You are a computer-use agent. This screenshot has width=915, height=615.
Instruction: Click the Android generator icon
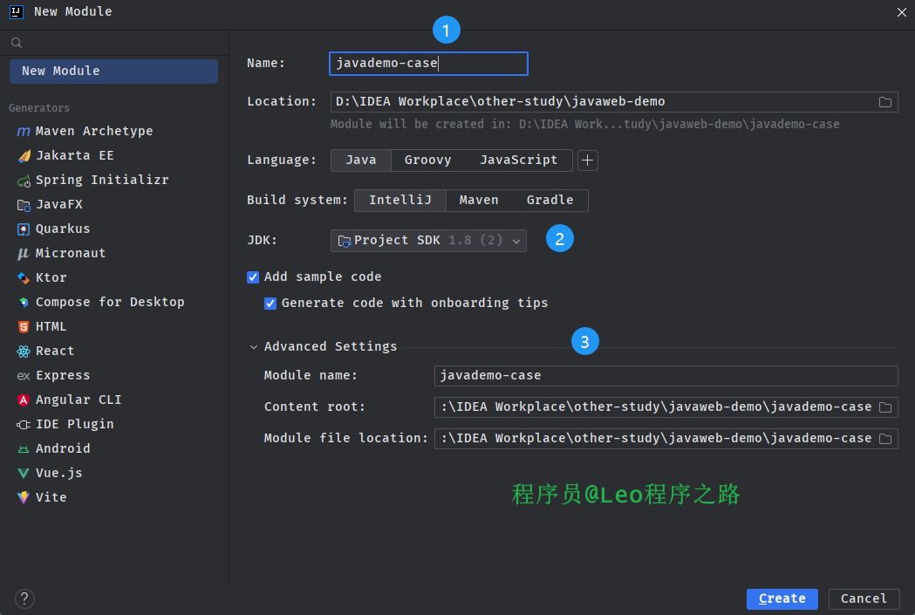point(23,449)
